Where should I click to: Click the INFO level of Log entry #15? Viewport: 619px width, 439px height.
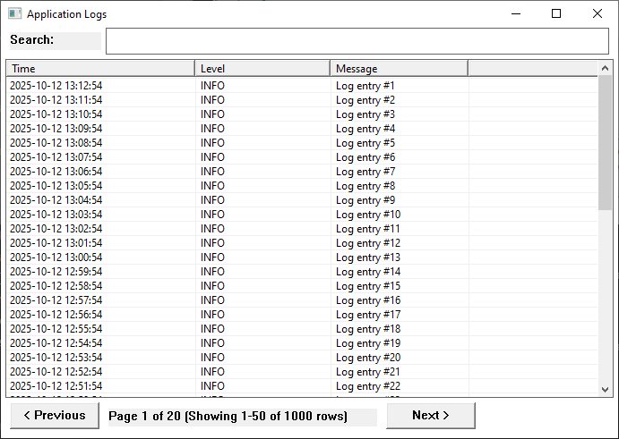(212, 286)
